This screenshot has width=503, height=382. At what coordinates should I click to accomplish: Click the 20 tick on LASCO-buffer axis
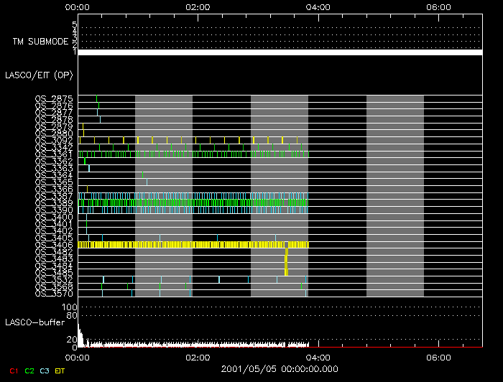(72, 340)
